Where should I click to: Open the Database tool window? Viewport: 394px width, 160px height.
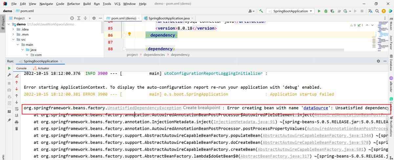pos(391,63)
